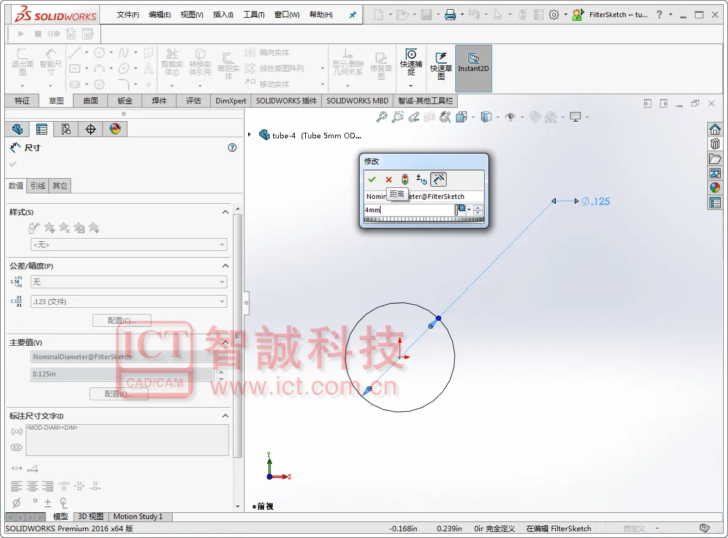Image resolution: width=728 pixels, height=538 pixels.
Task: Click the property panel vertical scrollbar
Action: 238,335
